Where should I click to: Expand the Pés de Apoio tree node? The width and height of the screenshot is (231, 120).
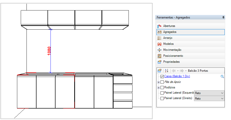[158, 82]
